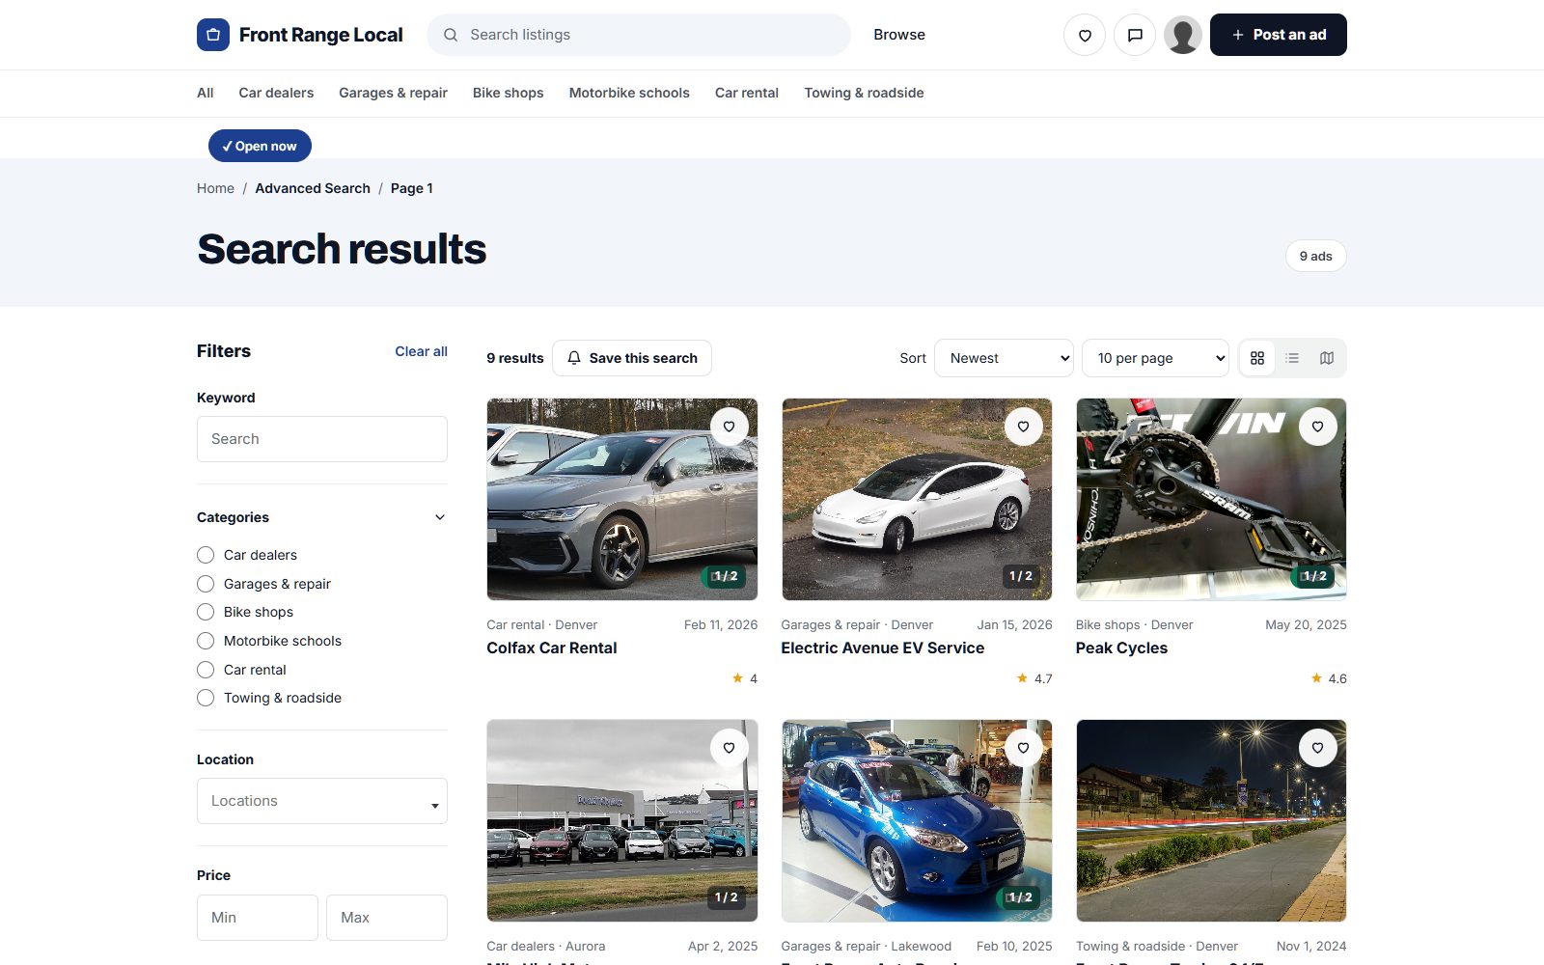Open the Peak Cycles listing thumbnail
The height and width of the screenshot is (965, 1544).
pyautogui.click(x=1211, y=499)
